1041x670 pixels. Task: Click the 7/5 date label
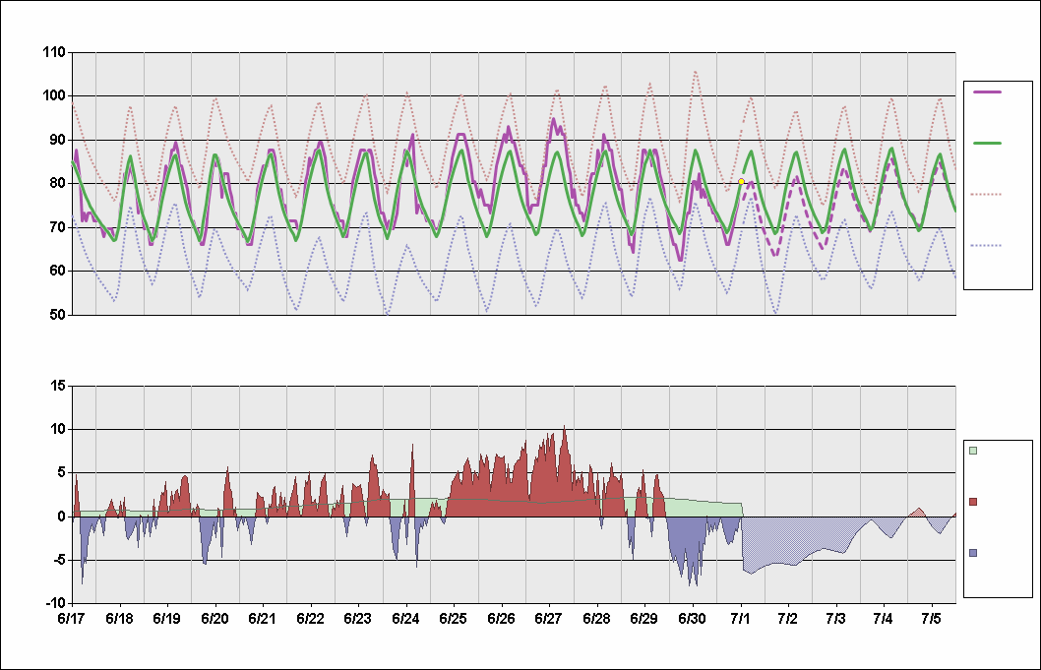pos(932,619)
